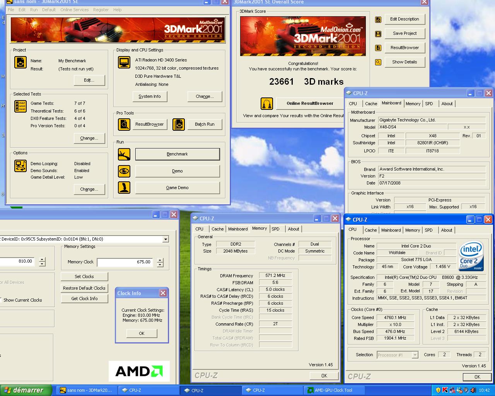Click OK in the Memory CPU-Z window
This screenshot has width=495, height=396.
coord(324,376)
